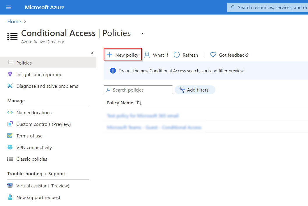Collapse the sidebar with double chevron
308x206 pixels.
point(92,53)
